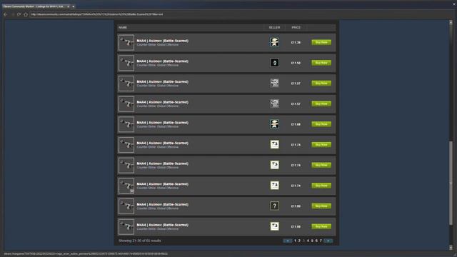Click the NAME column header

(x=123, y=27)
